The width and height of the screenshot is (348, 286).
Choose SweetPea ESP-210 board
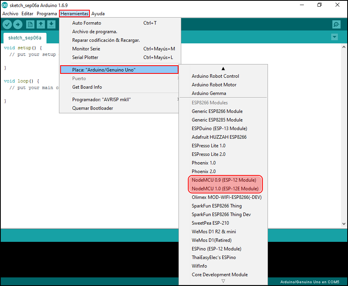(x=223, y=223)
